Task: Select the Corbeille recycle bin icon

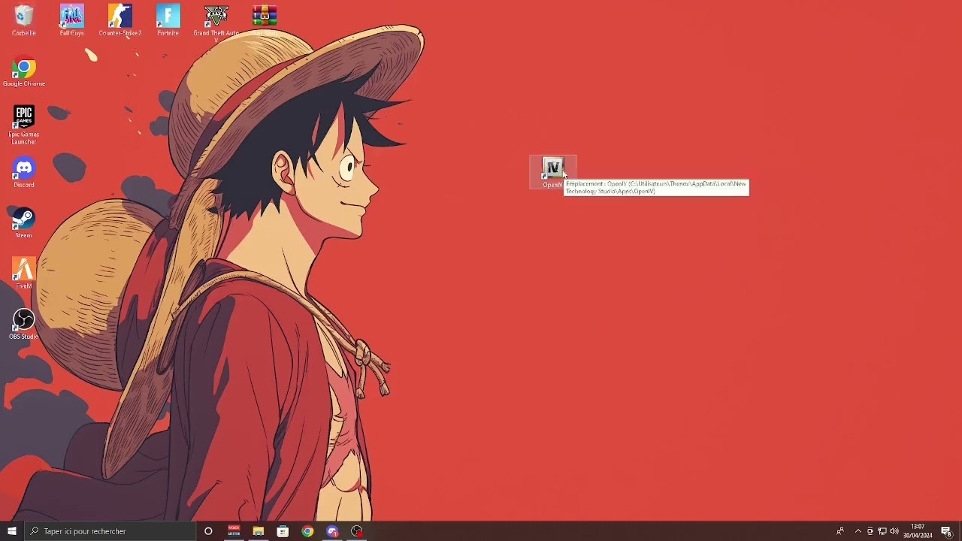Action: tap(23, 20)
